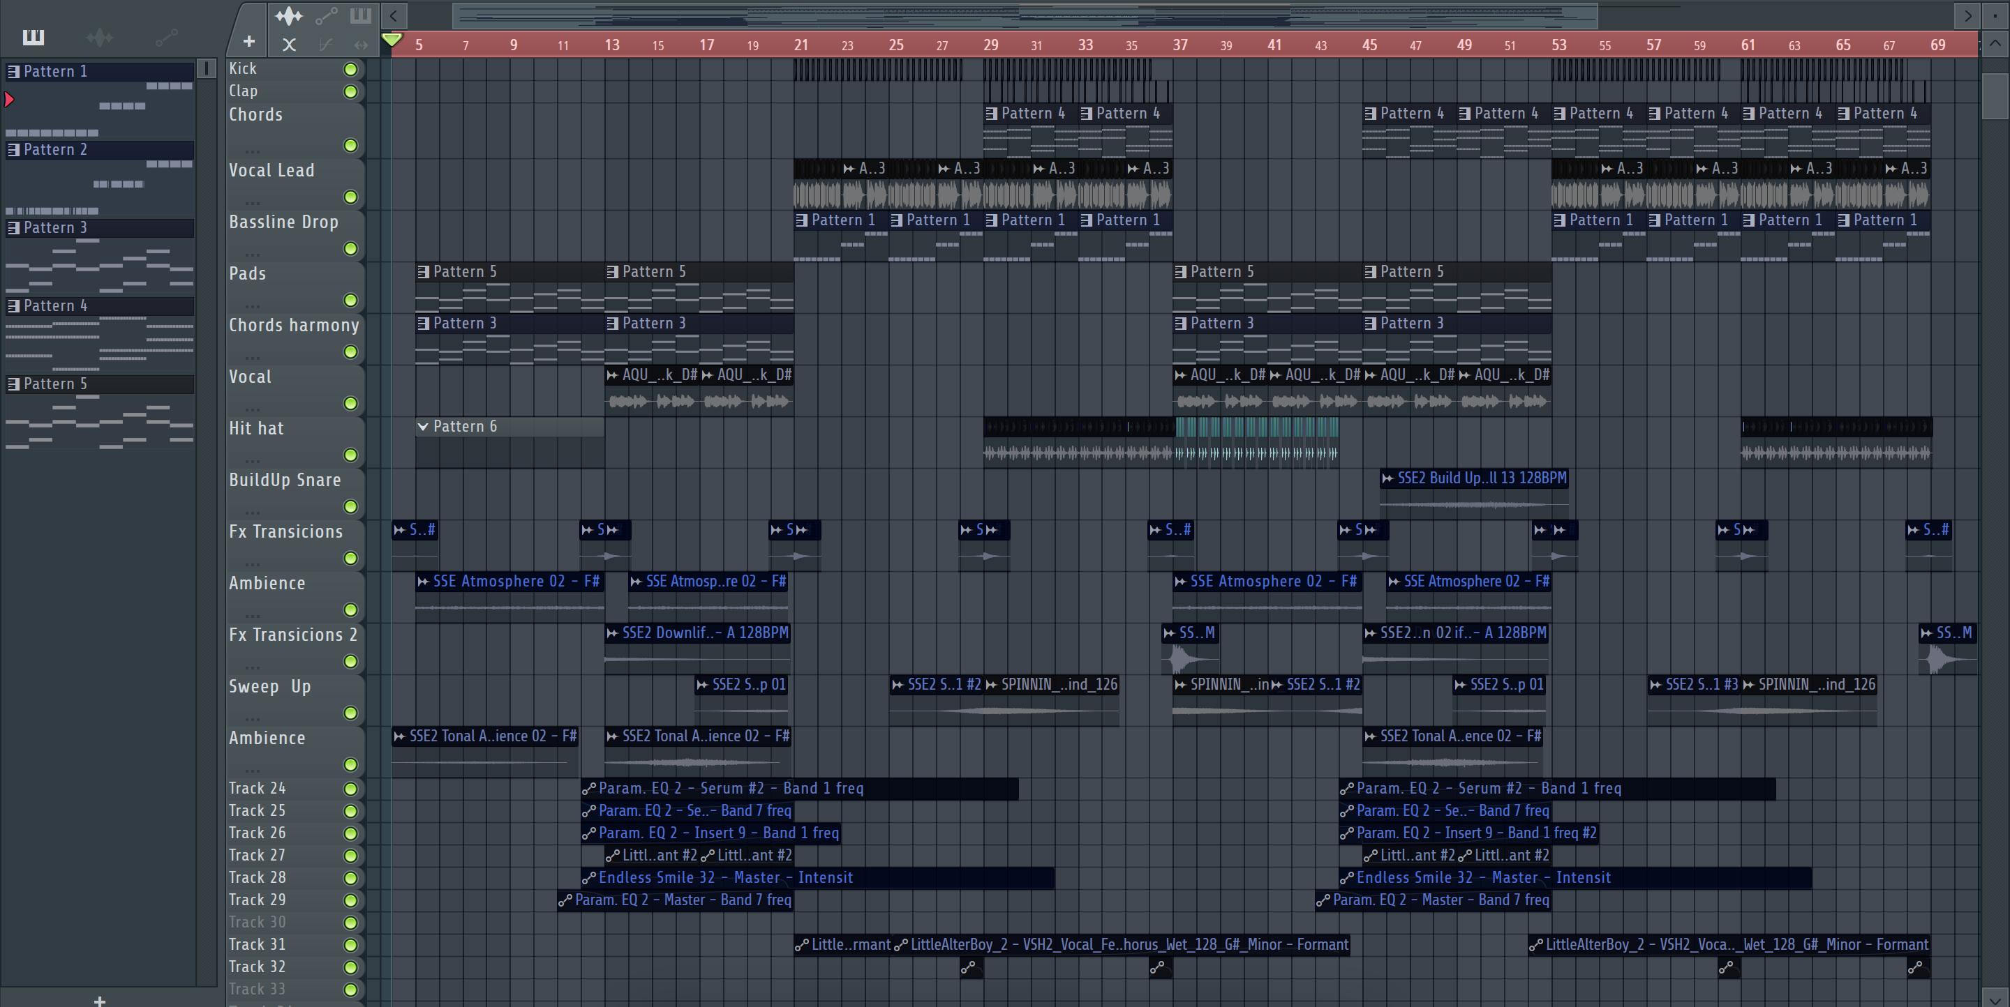The height and width of the screenshot is (1007, 2010).
Task: Expand the Pattern 6 clip chevron
Action: [x=423, y=426]
